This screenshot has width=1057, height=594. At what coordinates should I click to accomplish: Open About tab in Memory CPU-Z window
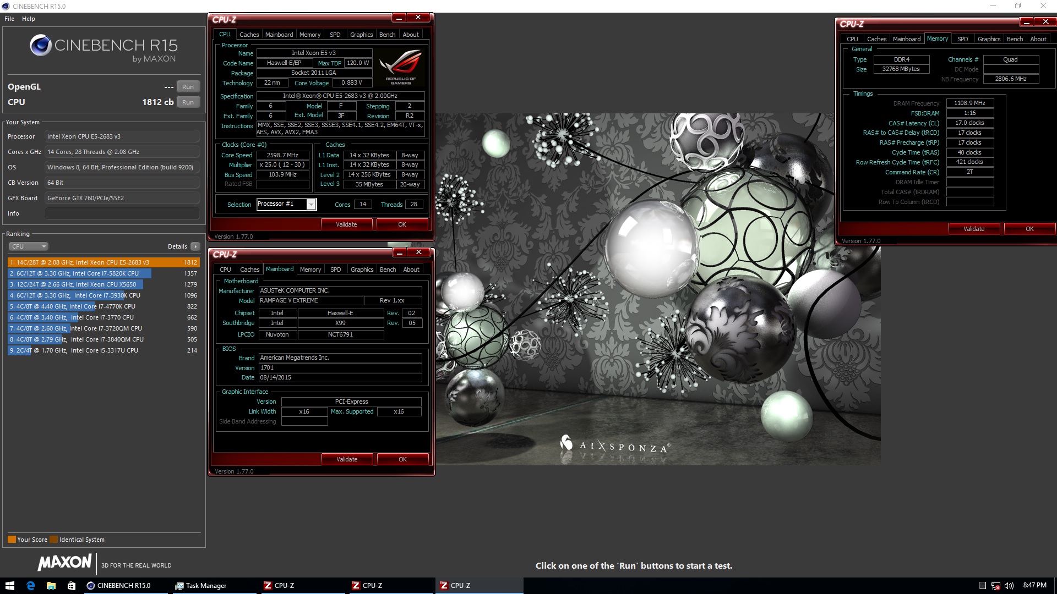1038,39
